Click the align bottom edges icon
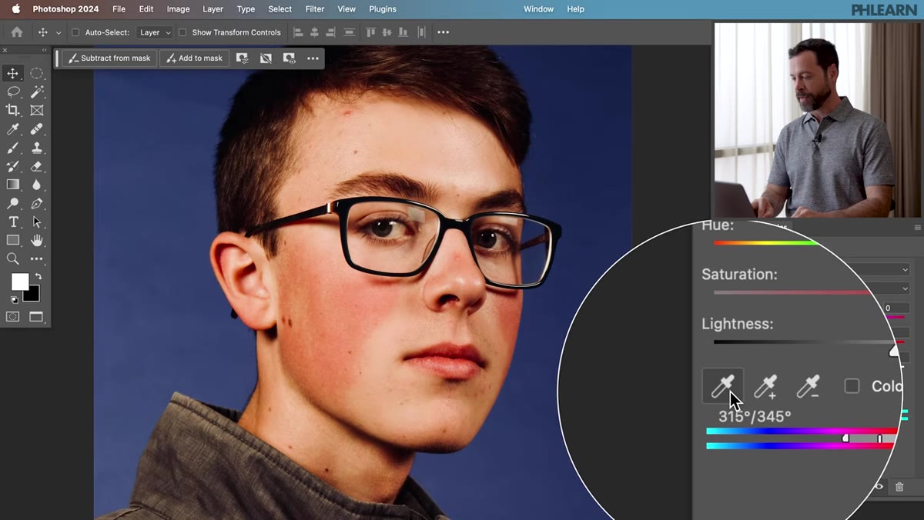924x520 pixels. point(403,32)
